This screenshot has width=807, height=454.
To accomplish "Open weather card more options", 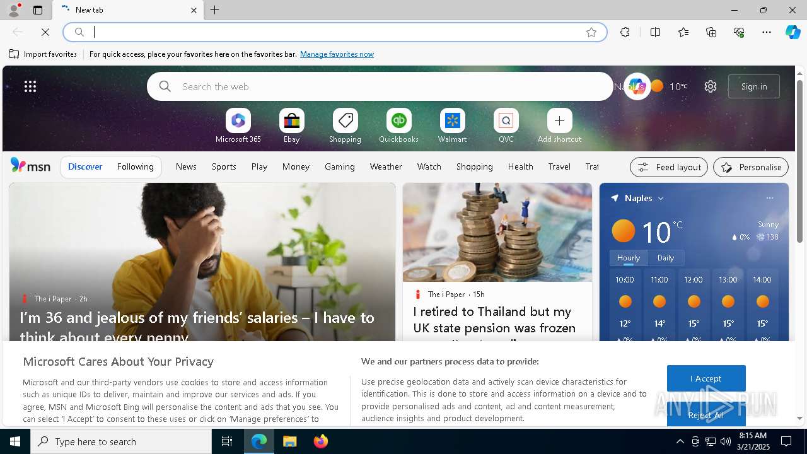I will 770,198.
